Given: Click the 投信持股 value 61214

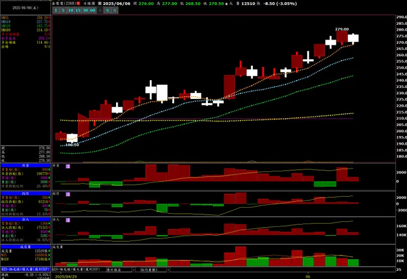Looking at the screenshot, I should (43, 202).
